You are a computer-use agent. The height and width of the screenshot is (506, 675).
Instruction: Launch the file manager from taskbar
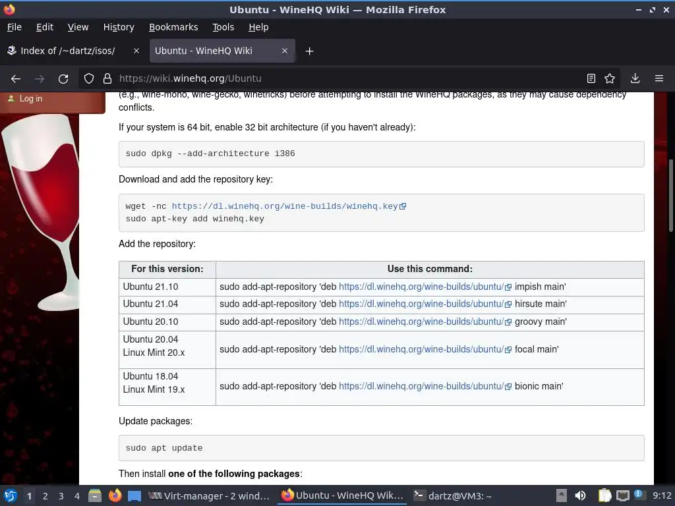pyautogui.click(x=95, y=495)
